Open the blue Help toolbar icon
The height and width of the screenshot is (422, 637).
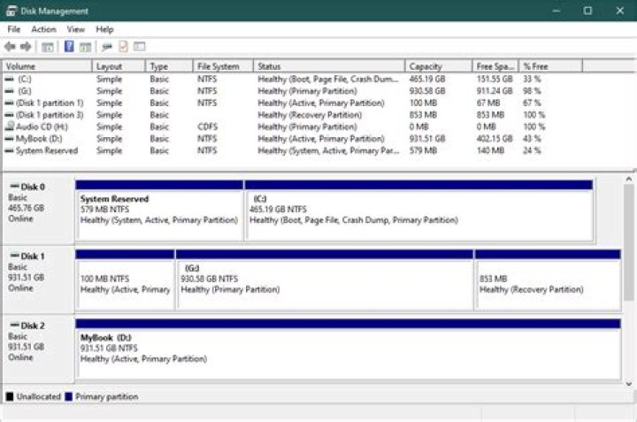click(x=69, y=46)
